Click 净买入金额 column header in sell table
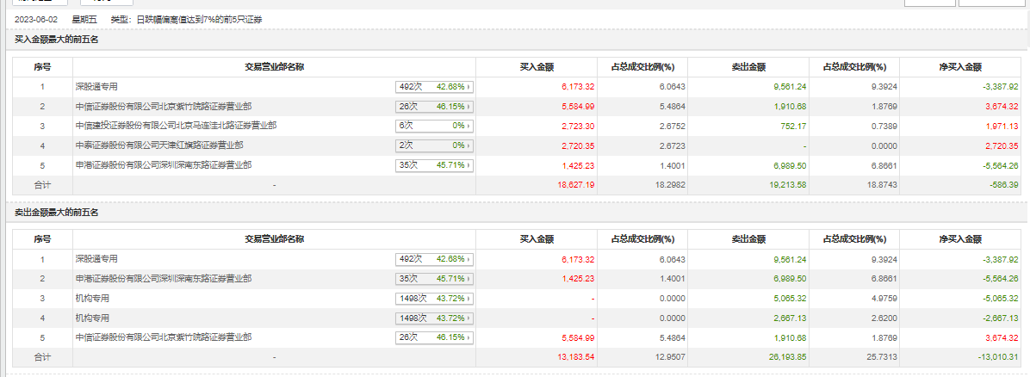 pyautogui.click(x=960, y=239)
